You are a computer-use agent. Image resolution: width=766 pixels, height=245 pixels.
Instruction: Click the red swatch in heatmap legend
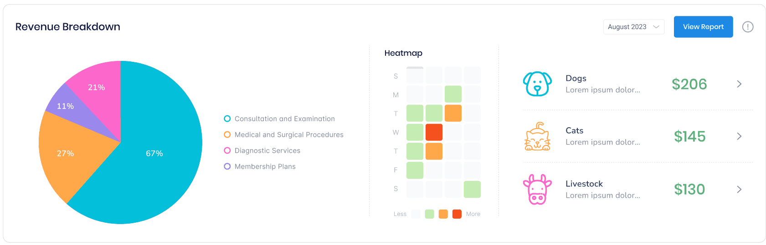(x=457, y=214)
